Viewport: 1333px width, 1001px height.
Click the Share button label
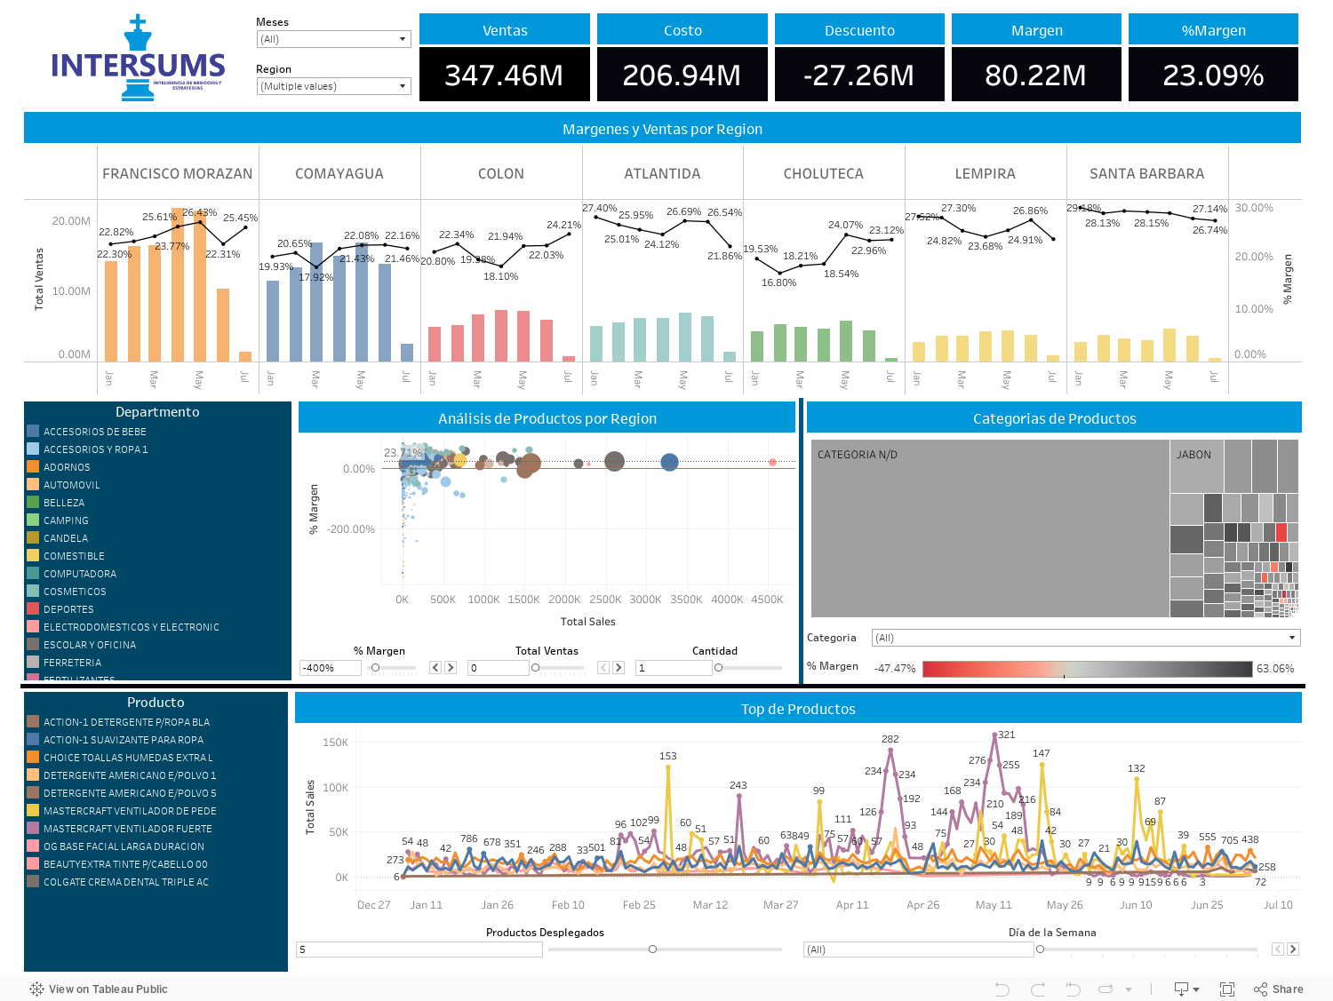click(x=1288, y=989)
